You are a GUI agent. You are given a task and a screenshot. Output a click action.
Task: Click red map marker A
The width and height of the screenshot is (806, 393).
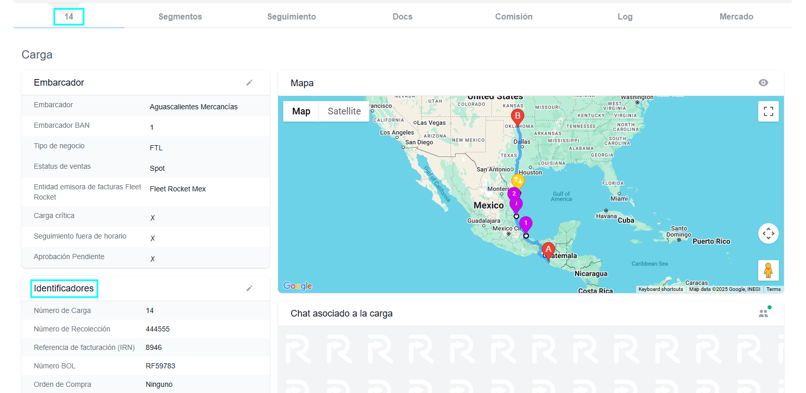pyautogui.click(x=548, y=251)
